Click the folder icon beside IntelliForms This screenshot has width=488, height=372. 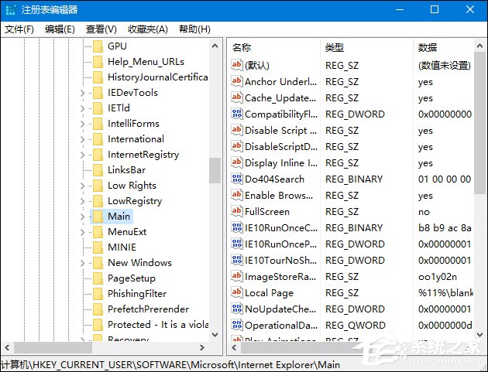click(x=98, y=124)
